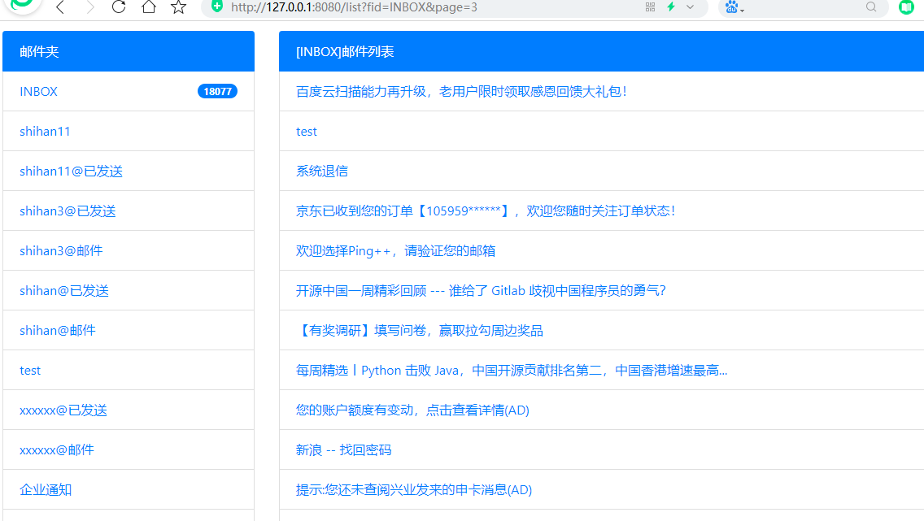The height and width of the screenshot is (521, 924).
Task: Open the email titled test
Action: (307, 132)
